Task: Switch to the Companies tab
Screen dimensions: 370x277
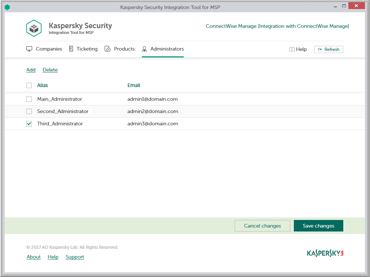Action: (x=49, y=49)
